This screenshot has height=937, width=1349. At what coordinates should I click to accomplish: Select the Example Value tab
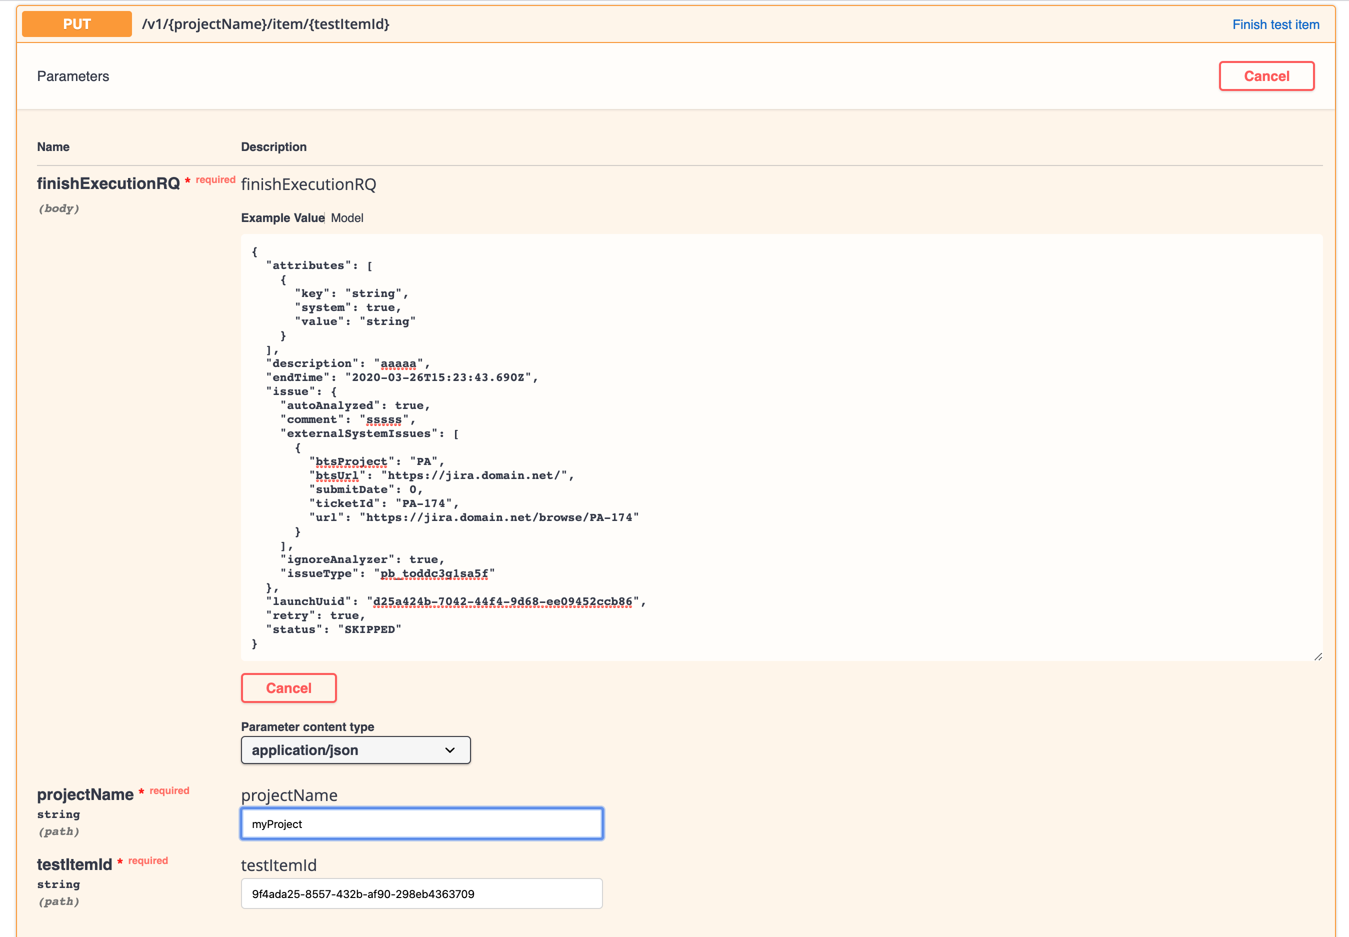tap(282, 218)
